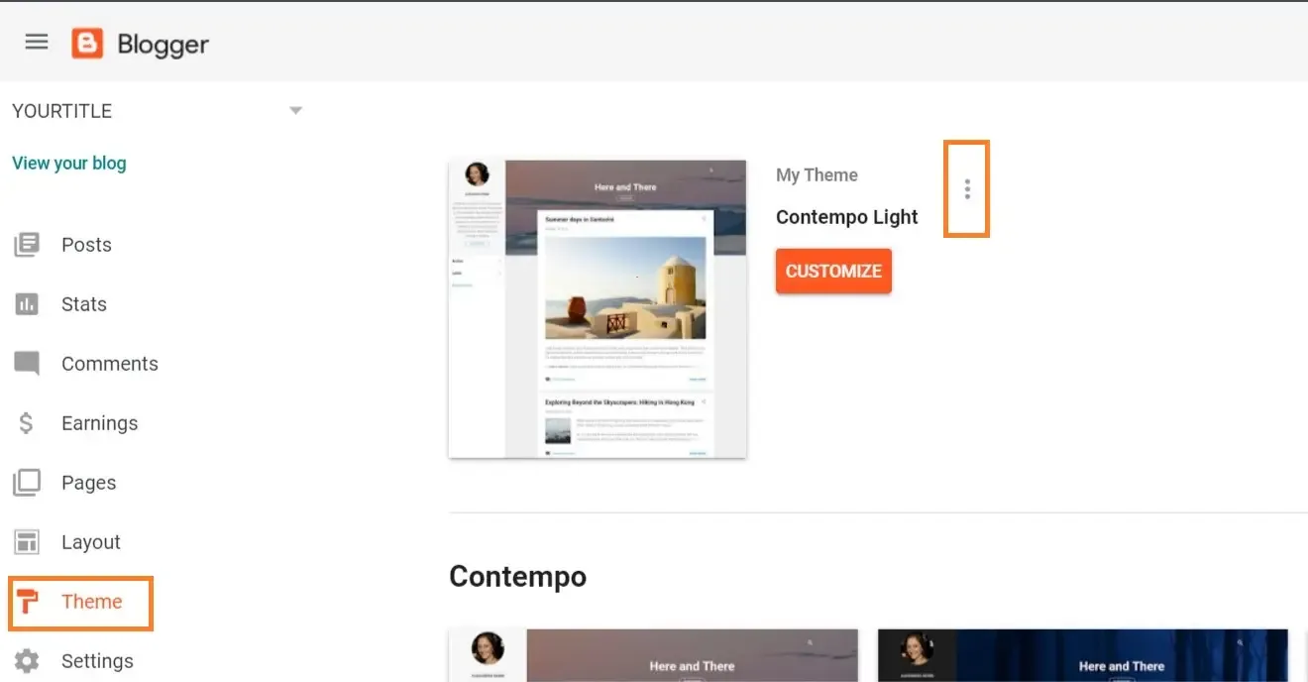The height and width of the screenshot is (682, 1308).
Task: Go to the Stats section
Action: pos(83,304)
